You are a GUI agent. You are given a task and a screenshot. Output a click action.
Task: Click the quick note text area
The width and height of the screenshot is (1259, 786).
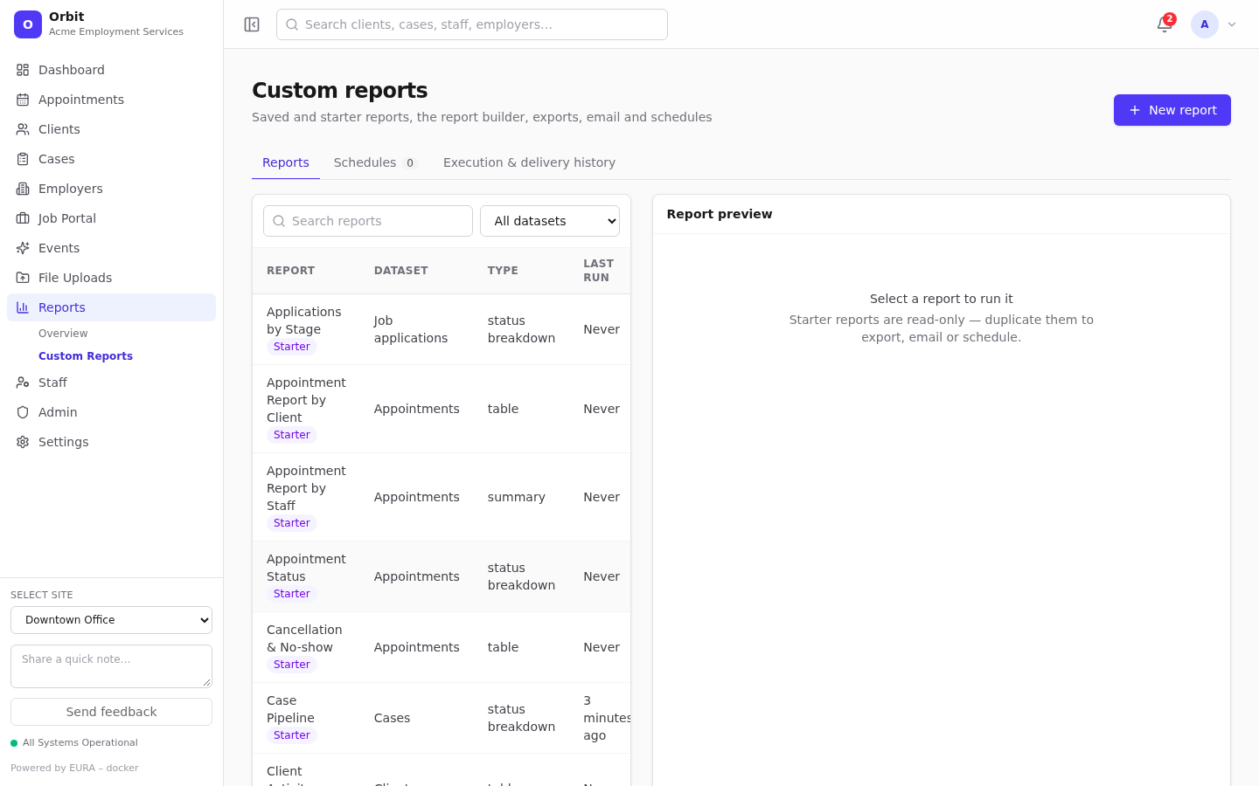coord(111,666)
